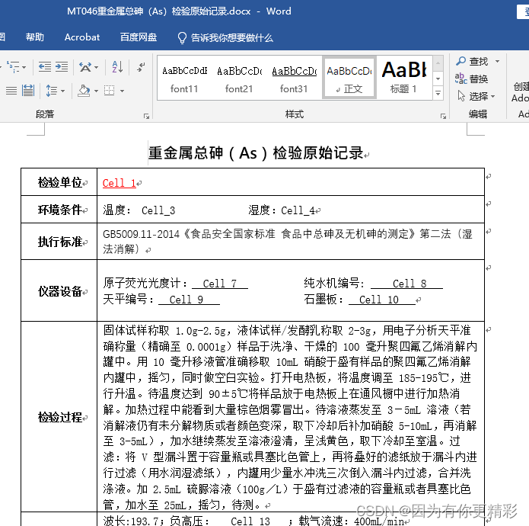Click the 检验单位 table cell
The width and height of the screenshot is (529, 526).
pos(59,182)
